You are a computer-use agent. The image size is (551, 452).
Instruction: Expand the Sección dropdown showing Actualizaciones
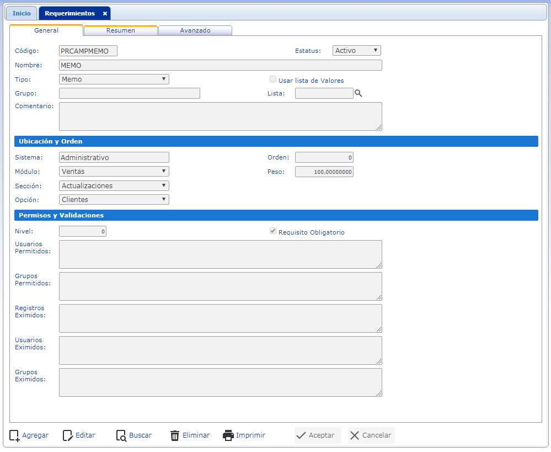click(114, 186)
